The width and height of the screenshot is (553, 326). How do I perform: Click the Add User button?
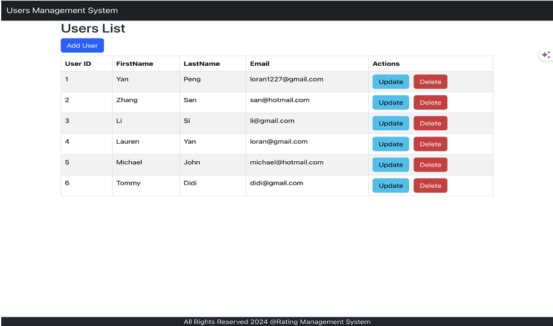pos(82,46)
